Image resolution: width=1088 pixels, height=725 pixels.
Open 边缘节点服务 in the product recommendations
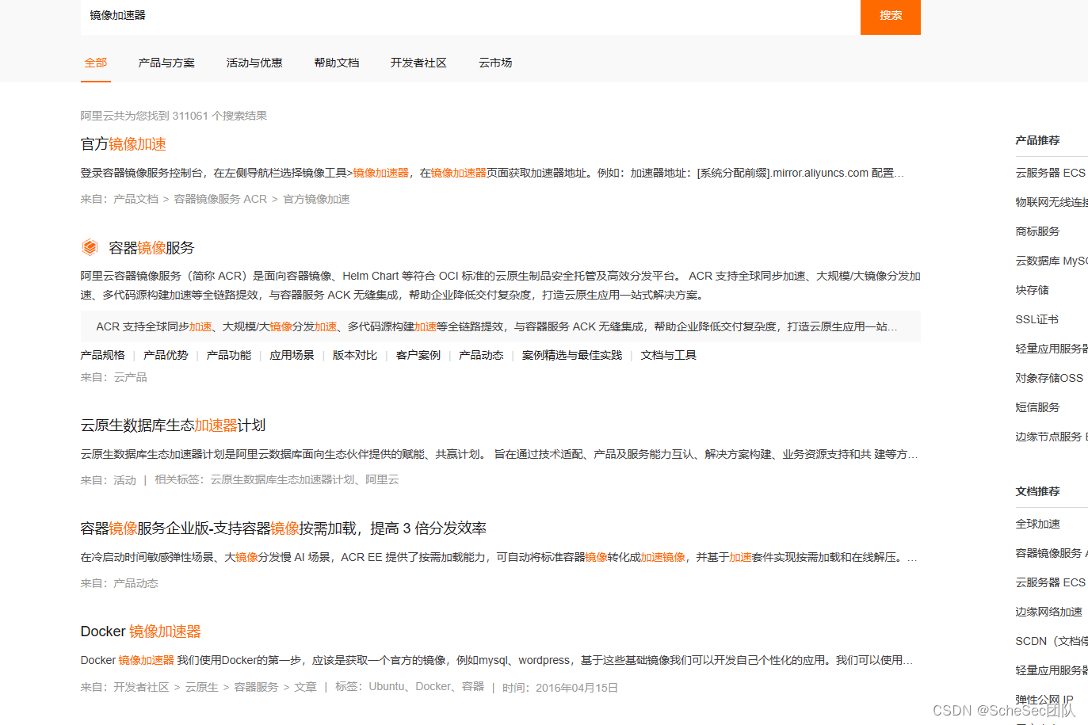1052,437
